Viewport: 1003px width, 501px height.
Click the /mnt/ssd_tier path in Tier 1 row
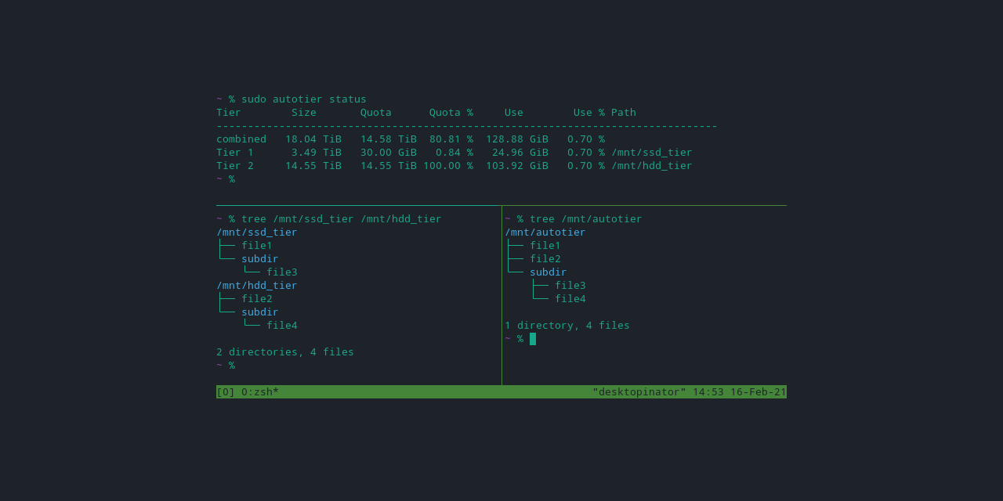[652, 152]
